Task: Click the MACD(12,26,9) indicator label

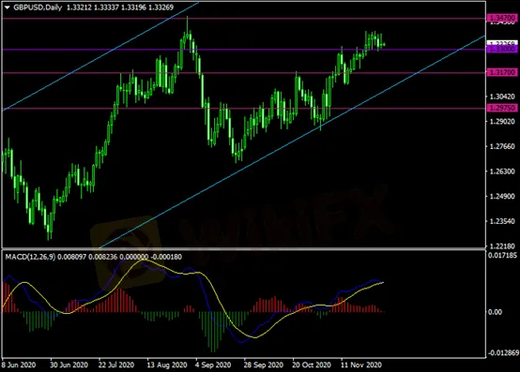Action: (x=30, y=257)
